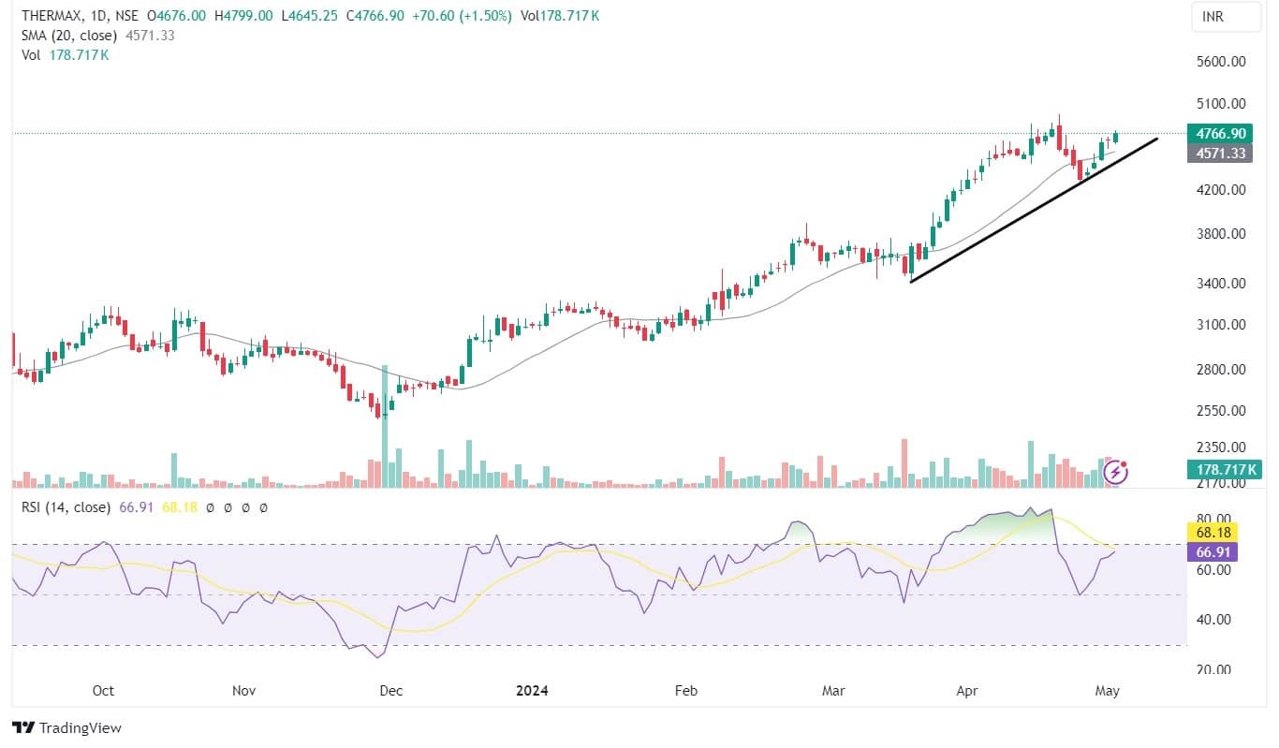Viewport: 1279px width, 748px height.
Task: Click the 5600.00 price axis label
Action: (1222, 62)
